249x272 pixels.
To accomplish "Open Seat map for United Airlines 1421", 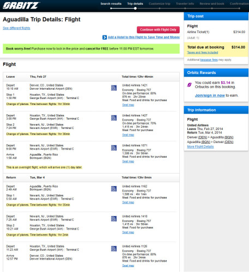I will 128,105.
